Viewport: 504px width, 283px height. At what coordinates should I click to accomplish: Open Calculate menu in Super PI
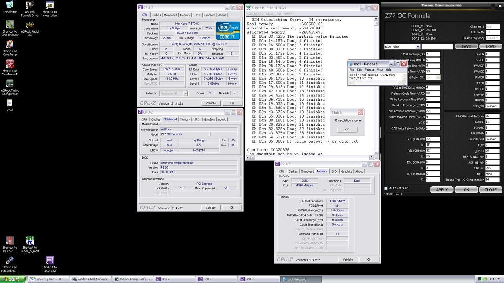pyautogui.click(x=255, y=14)
